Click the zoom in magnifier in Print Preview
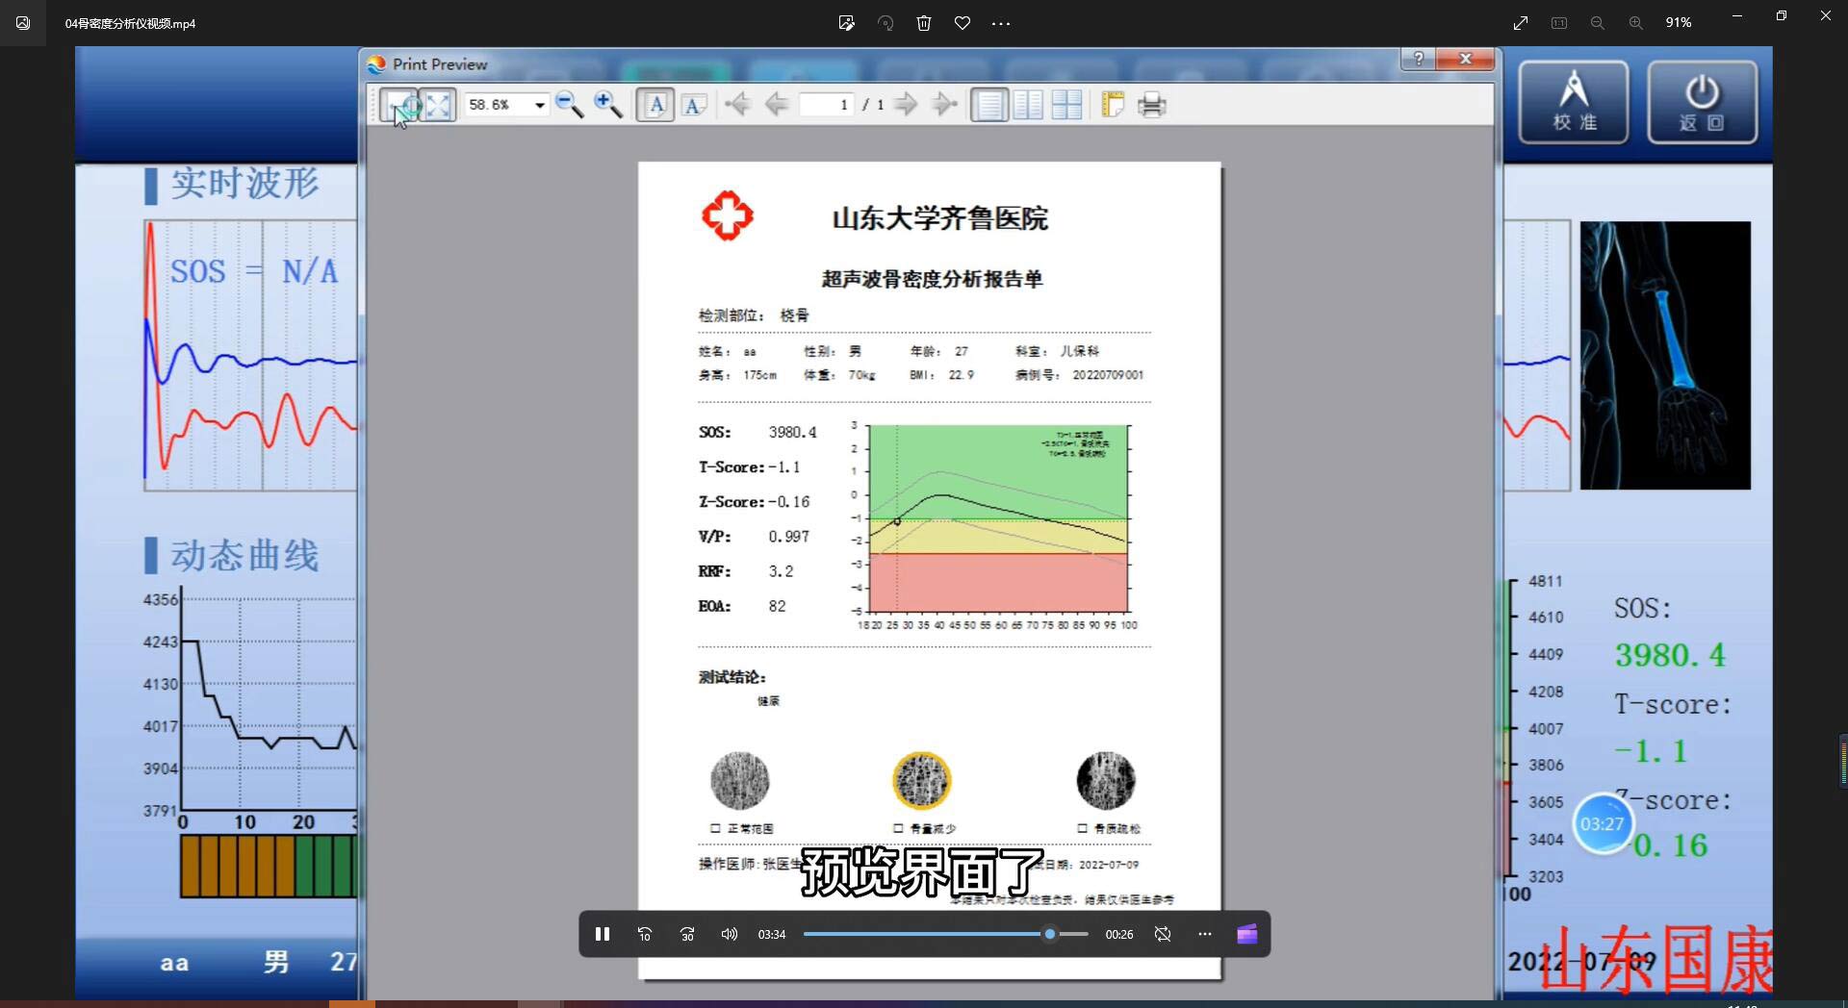The image size is (1848, 1008). [607, 105]
